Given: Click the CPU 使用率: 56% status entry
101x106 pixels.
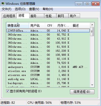Looking at the screenshot, I should click(40, 103).
